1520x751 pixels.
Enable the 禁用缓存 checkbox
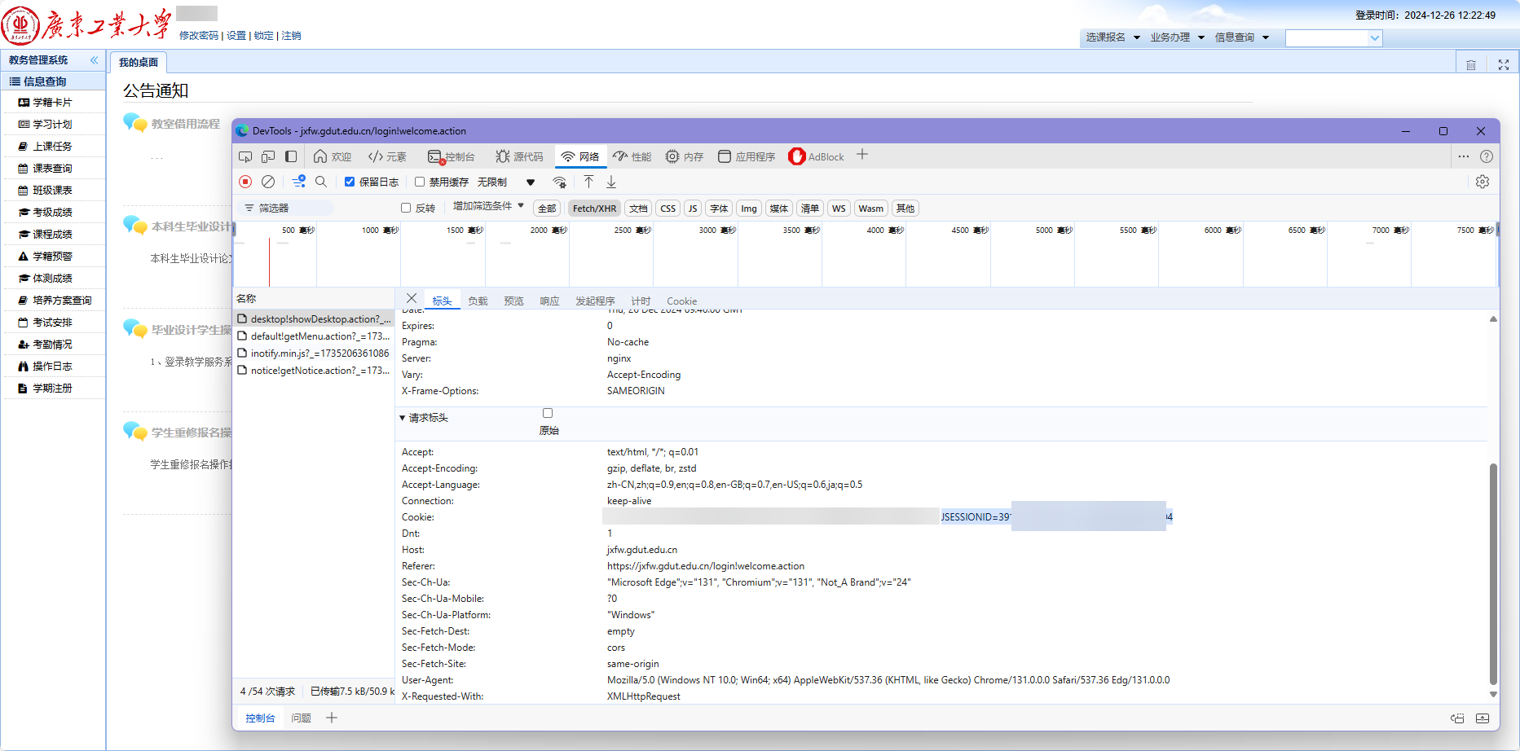point(420,182)
